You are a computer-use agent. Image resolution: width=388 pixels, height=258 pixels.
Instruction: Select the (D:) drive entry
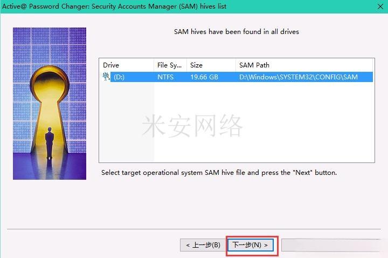pyautogui.click(x=119, y=77)
